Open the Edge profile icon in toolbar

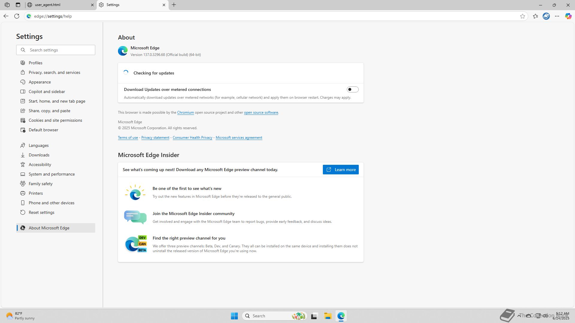tap(546, 16)
